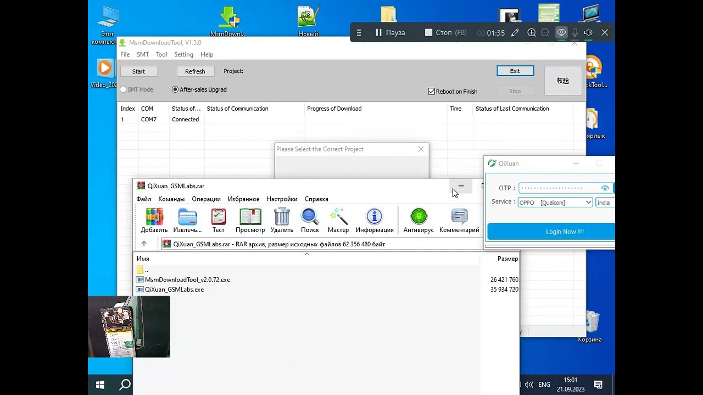The width and height of the screenshot is (703, 395).
Task: Open the Команды menu in WinRAR
Action: (171, 199)
